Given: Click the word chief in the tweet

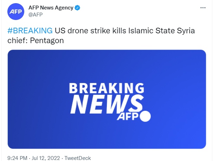Looking at the screenshot, I should 17,40.
